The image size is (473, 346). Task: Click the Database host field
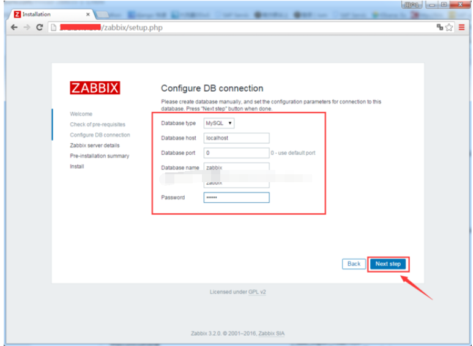236,138
